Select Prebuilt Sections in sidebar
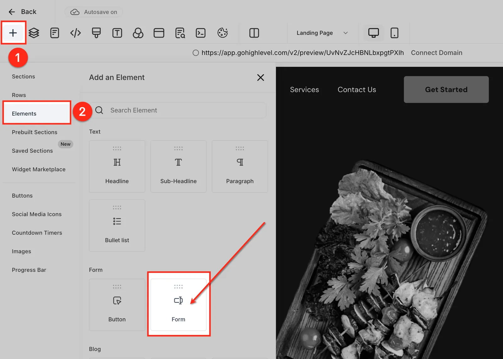The height and width of the screenshot is (359, 503). pos(35,132)
